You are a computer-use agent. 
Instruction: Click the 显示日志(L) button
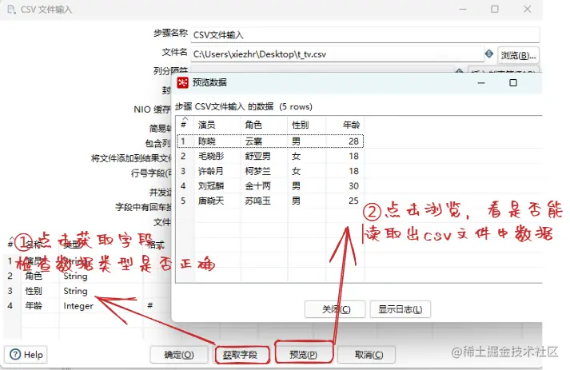tap(401, 309)
